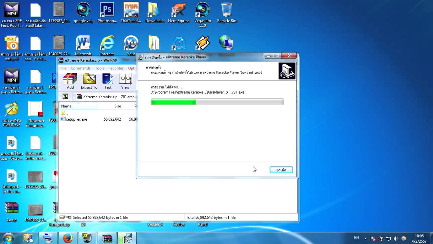Click the WinRAR title bar
Viewport: 433px width, 244px height.
[x=96, y=60]
